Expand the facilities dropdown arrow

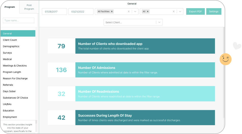pyautogui.click(x=135, y=12)
